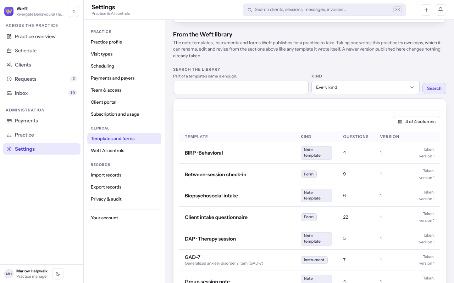Open Payments and payers settings
The image size is (454, 283).
[x=124, y=78]
